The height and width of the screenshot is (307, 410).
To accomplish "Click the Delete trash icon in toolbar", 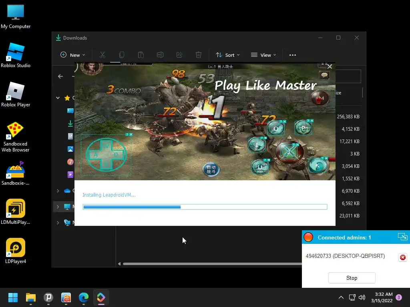I will (199, 55).
